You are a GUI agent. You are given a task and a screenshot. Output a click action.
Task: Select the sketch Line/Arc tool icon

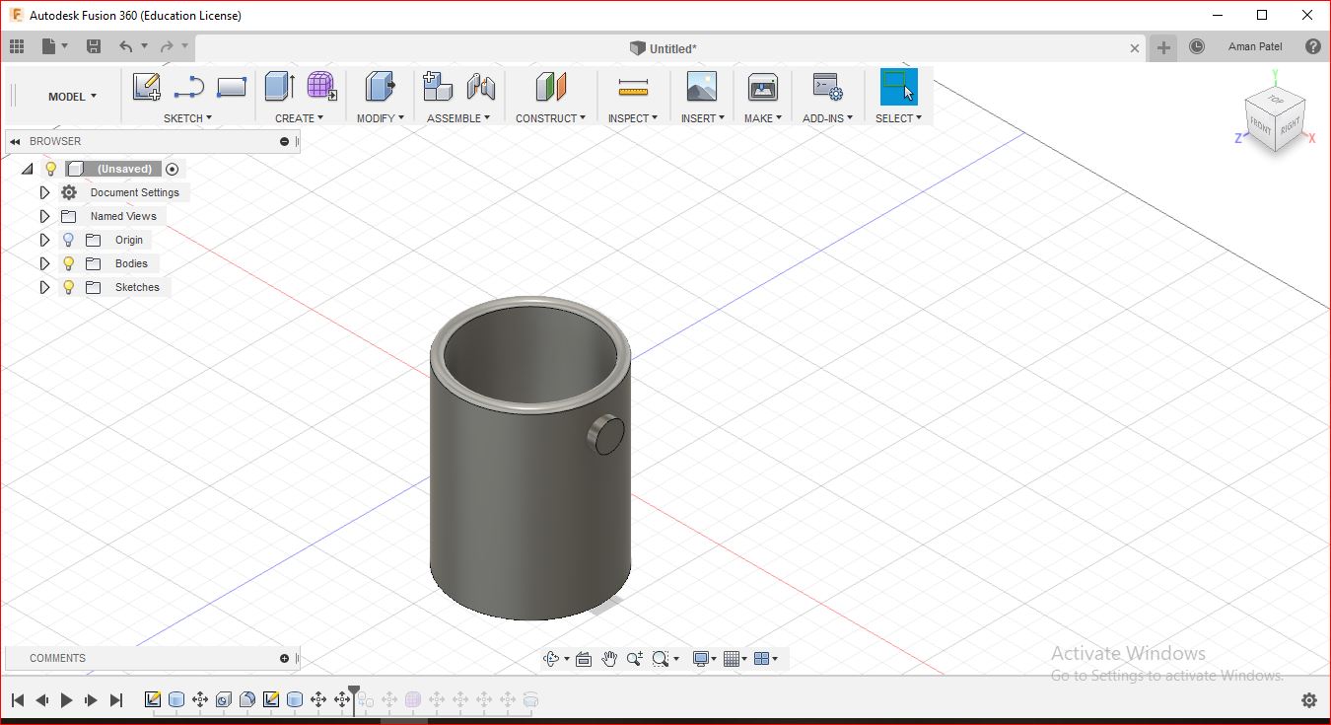(188, 88)
